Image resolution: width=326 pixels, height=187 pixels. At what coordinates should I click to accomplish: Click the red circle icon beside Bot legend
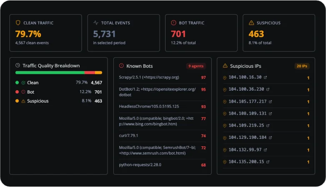click(23, 92)
